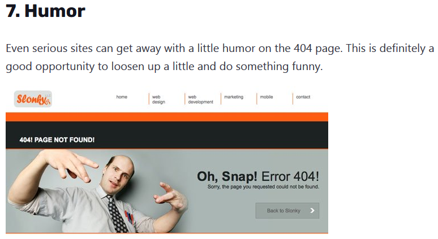
Task: Open the contact nav item
Action: click(303, 97)
